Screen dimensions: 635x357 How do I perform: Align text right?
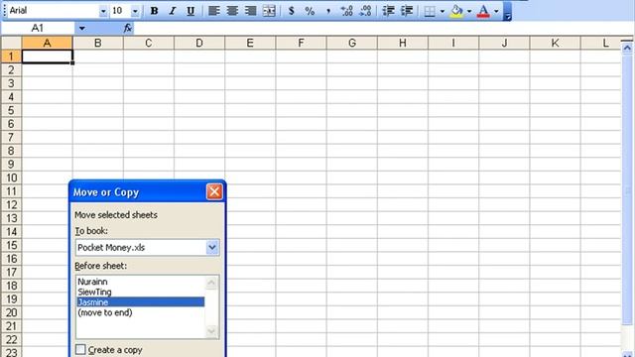point(250,11)
